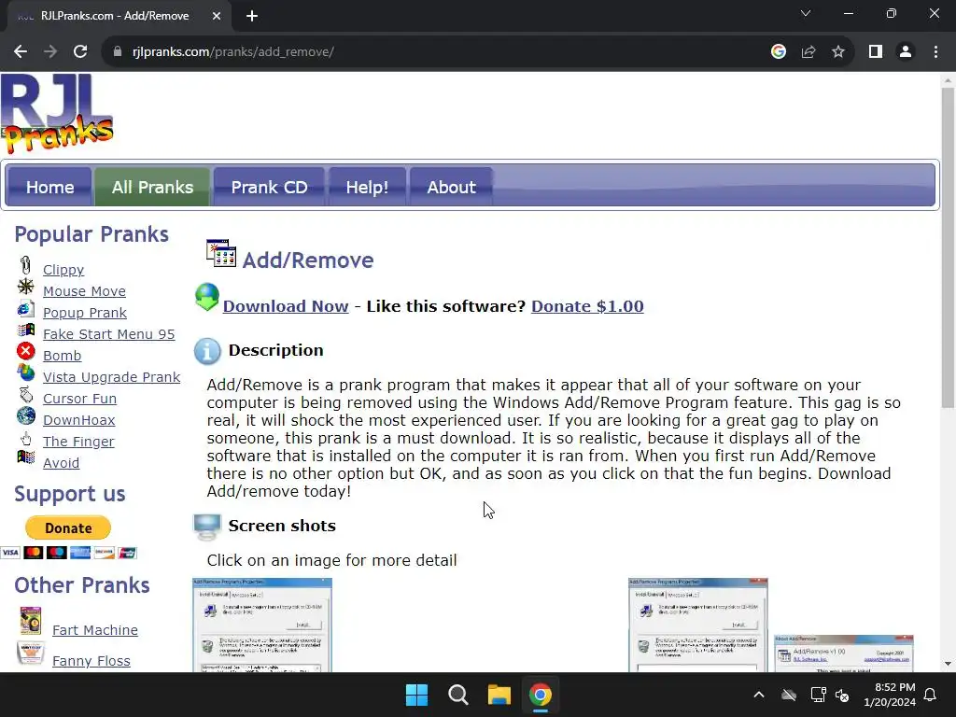Open the Home nav tab
Image resolution: width=956 pixels, height=717 pixels.
point(50,187)
